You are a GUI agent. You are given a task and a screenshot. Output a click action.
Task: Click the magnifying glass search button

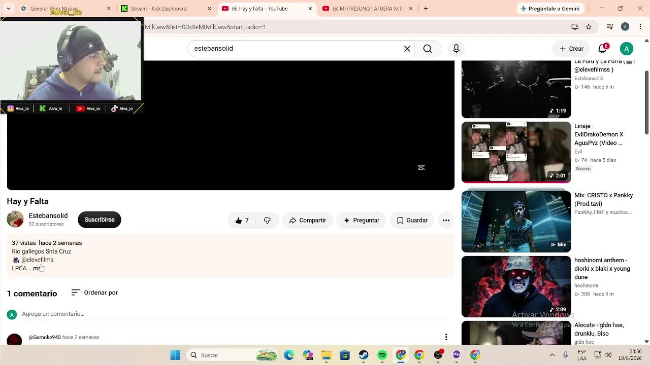(428, 49)
